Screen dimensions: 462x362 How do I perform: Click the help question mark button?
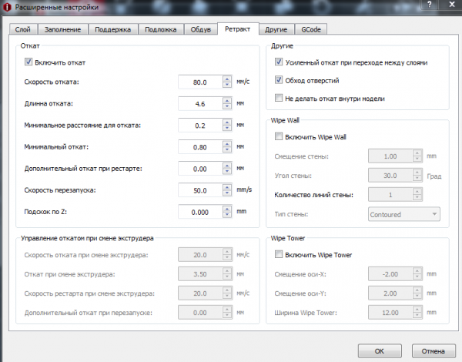click(430, 5)
